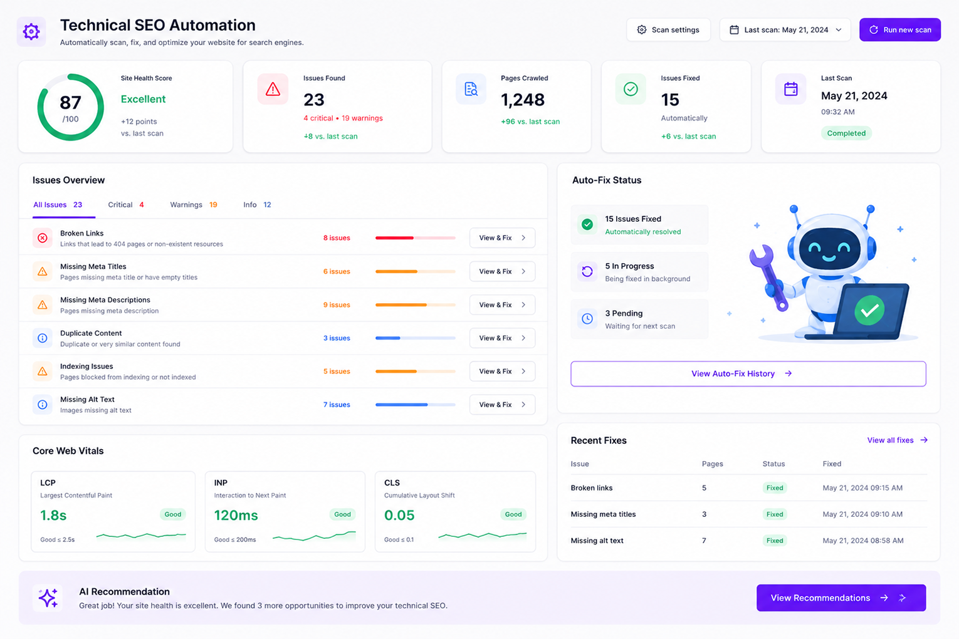
Task: Click the 3 Pending clock icon
Action: pos(587,318)
